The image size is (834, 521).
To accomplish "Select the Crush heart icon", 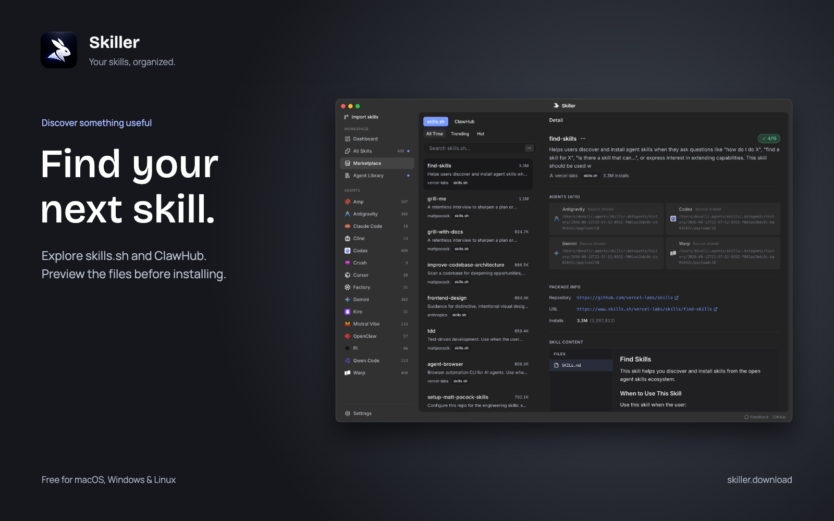I will pyautogui.click(x=348, y=263).
